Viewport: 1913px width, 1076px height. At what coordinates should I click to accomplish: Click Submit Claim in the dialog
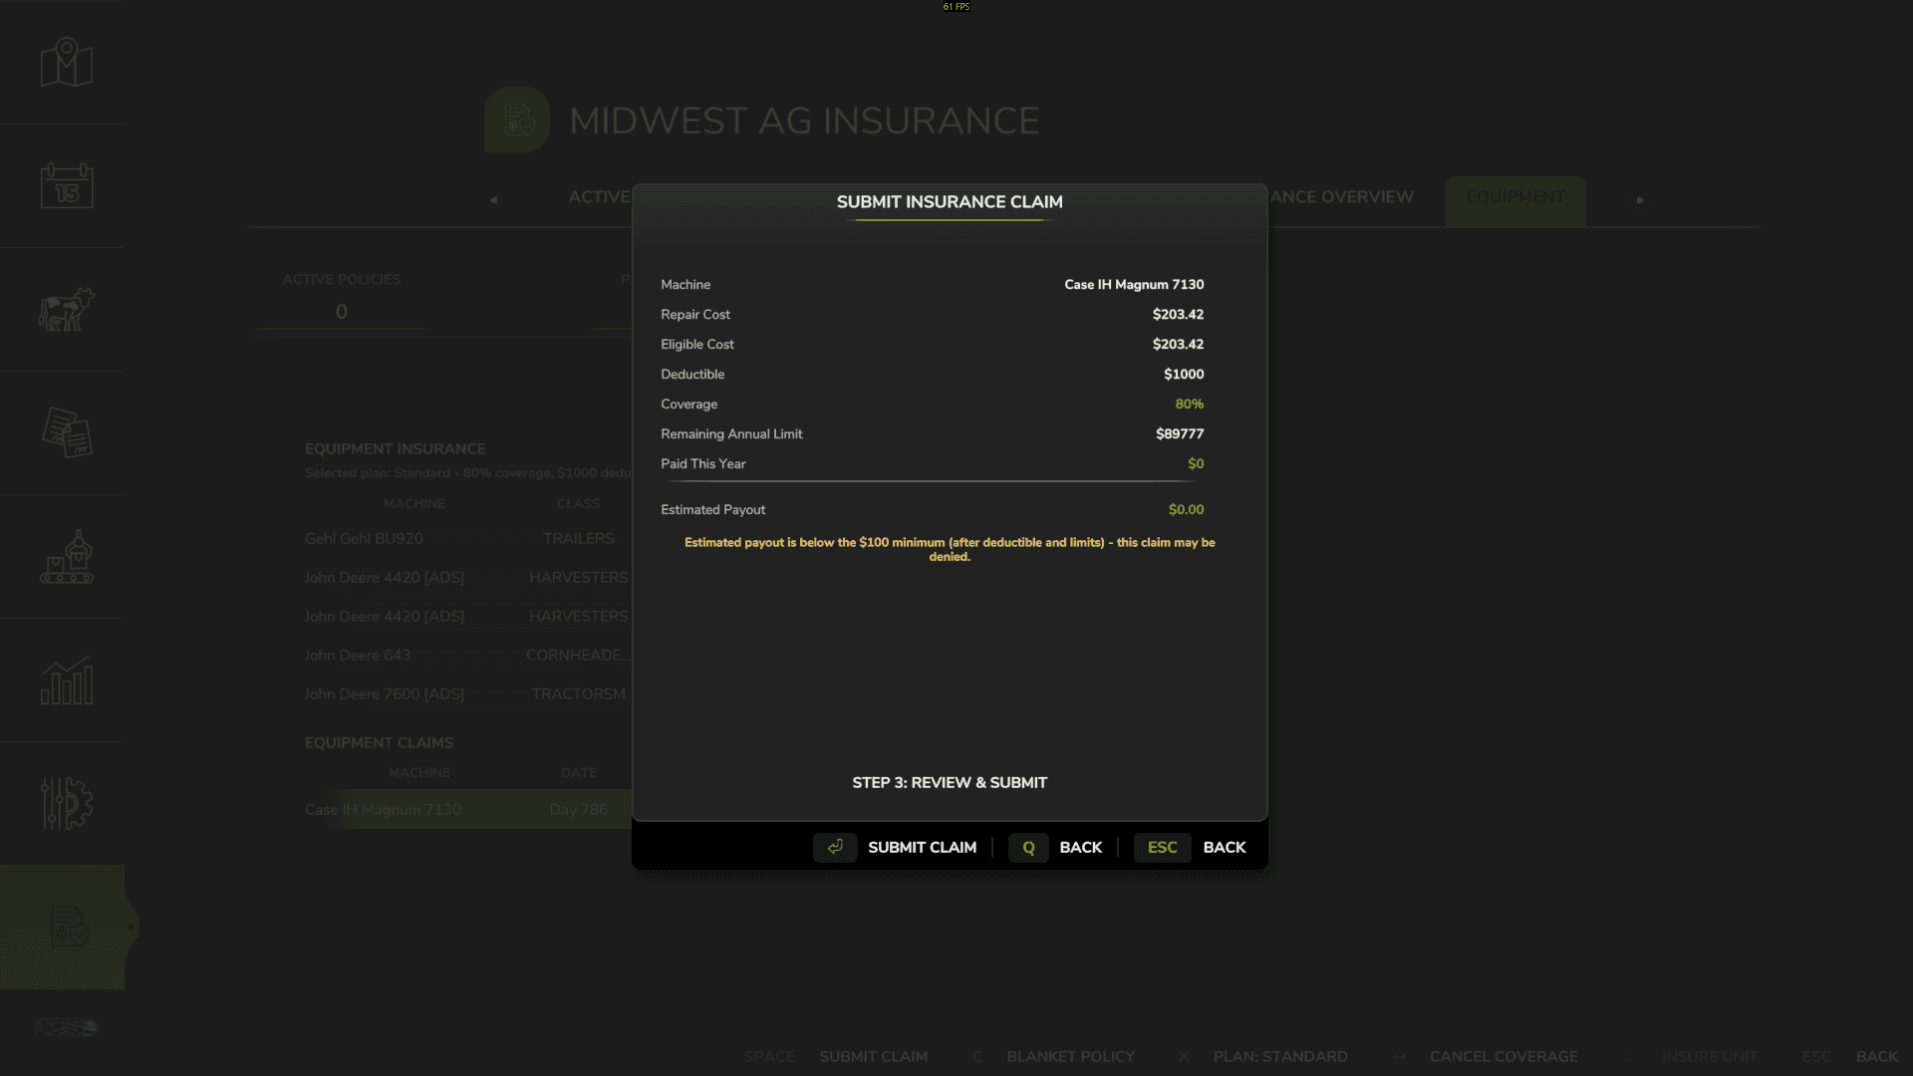pos(922,847)
